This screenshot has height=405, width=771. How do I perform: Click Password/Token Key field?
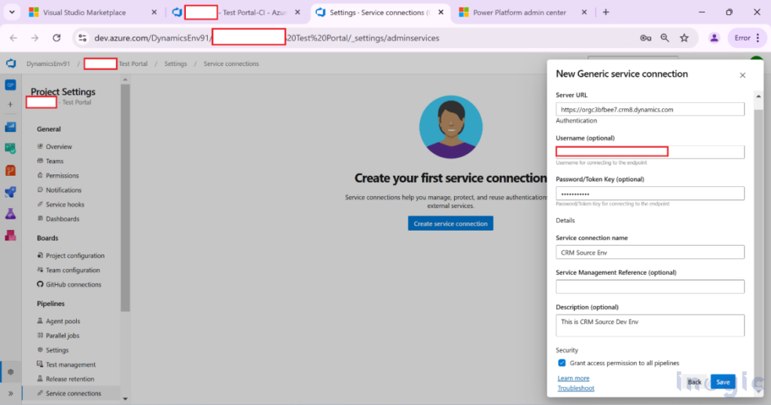[650, 193]
